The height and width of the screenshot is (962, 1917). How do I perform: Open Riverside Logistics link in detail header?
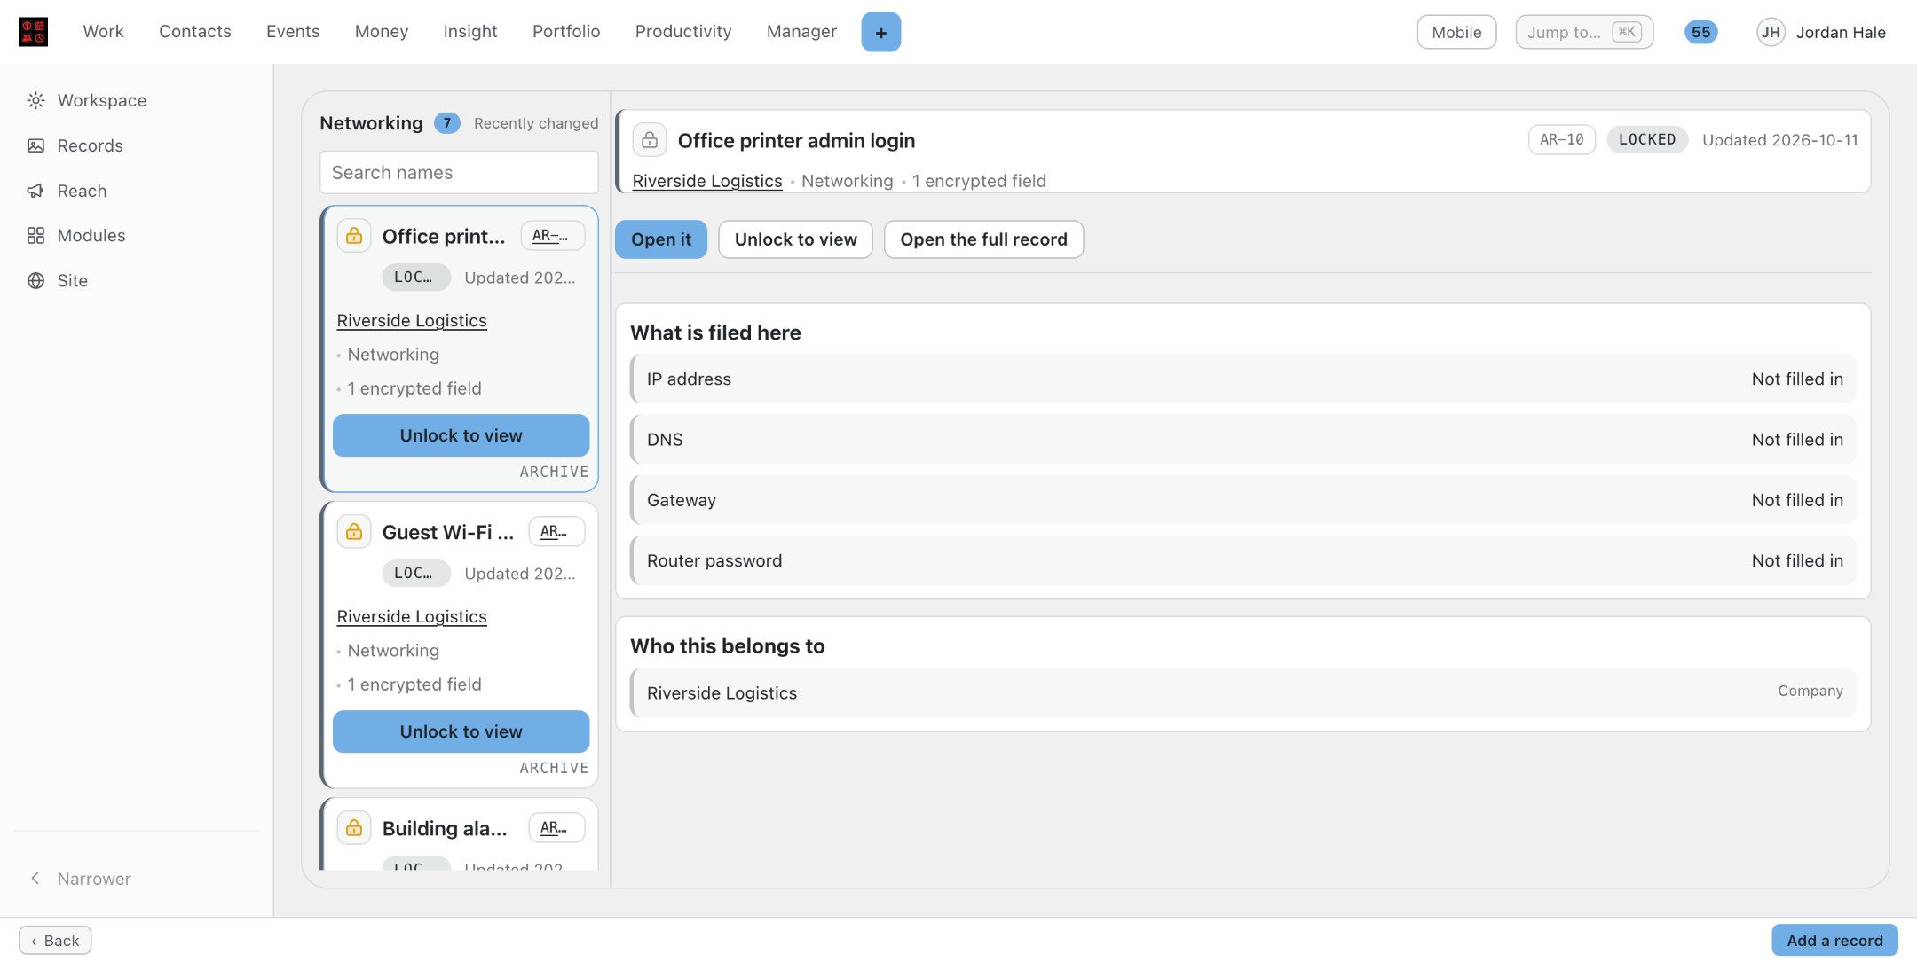point(707,181)
